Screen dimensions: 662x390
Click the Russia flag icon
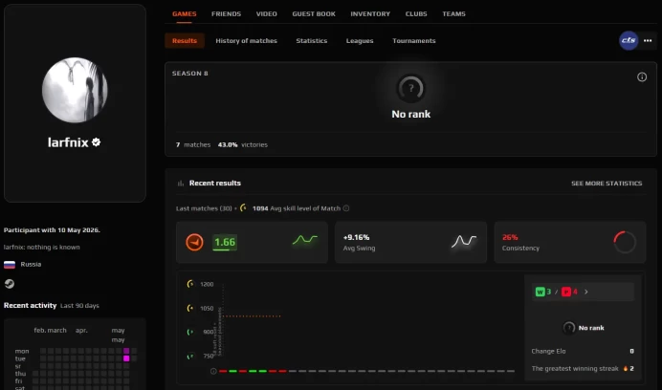(10, 265)
